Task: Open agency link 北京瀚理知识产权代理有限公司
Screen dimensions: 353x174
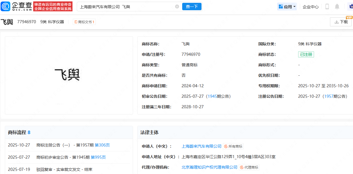Action: 209,167
